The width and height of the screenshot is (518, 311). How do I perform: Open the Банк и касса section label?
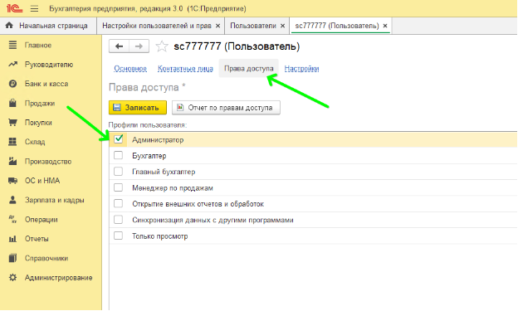46,84
